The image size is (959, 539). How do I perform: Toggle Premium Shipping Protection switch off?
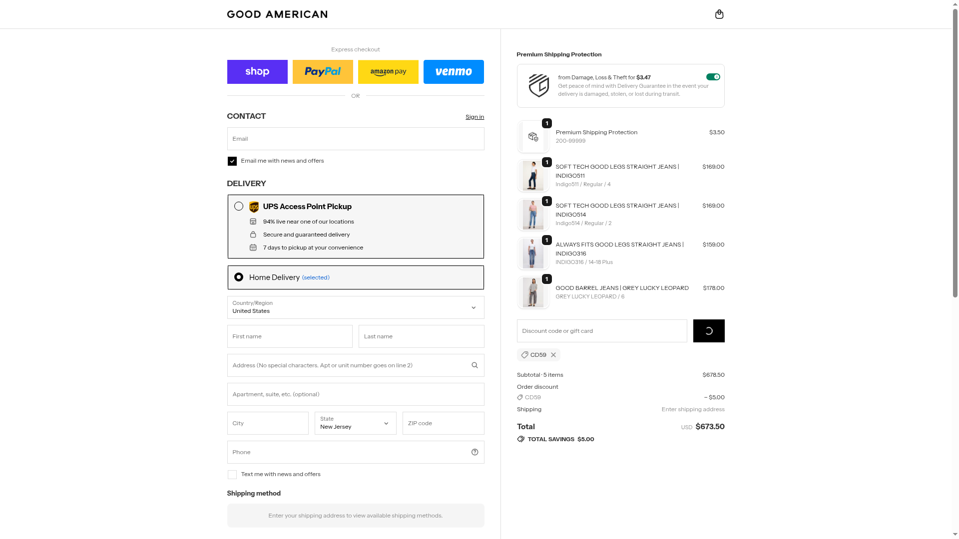(x=713, y=77)
